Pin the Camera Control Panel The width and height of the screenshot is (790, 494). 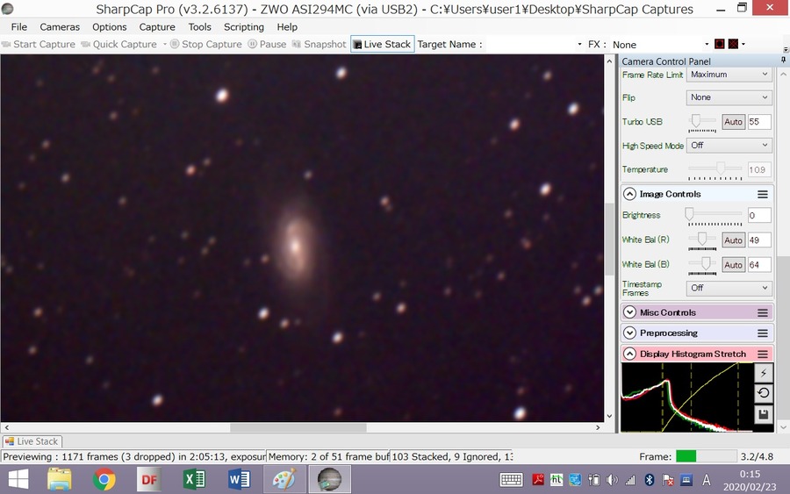pyautogui.click(x=783, y=61)
